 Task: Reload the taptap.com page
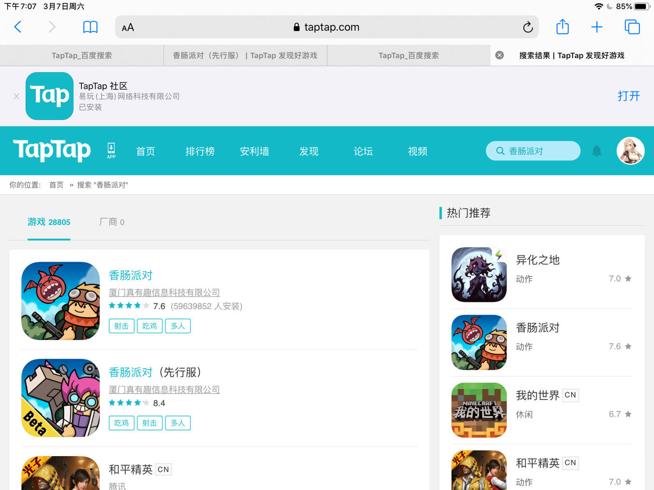coord(528,27)
